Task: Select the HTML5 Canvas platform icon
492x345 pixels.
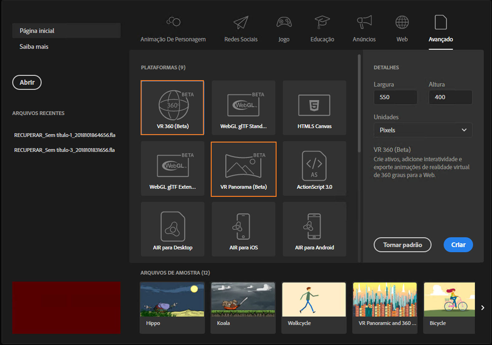Action: pos(314,108)
